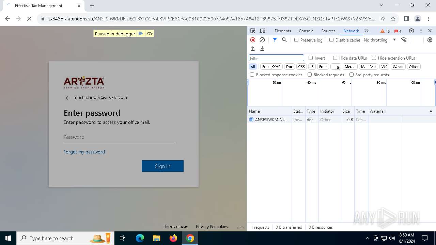Open network search magnifier icon
This screenshot has height=245, width=436.
[x=284, y=40]
